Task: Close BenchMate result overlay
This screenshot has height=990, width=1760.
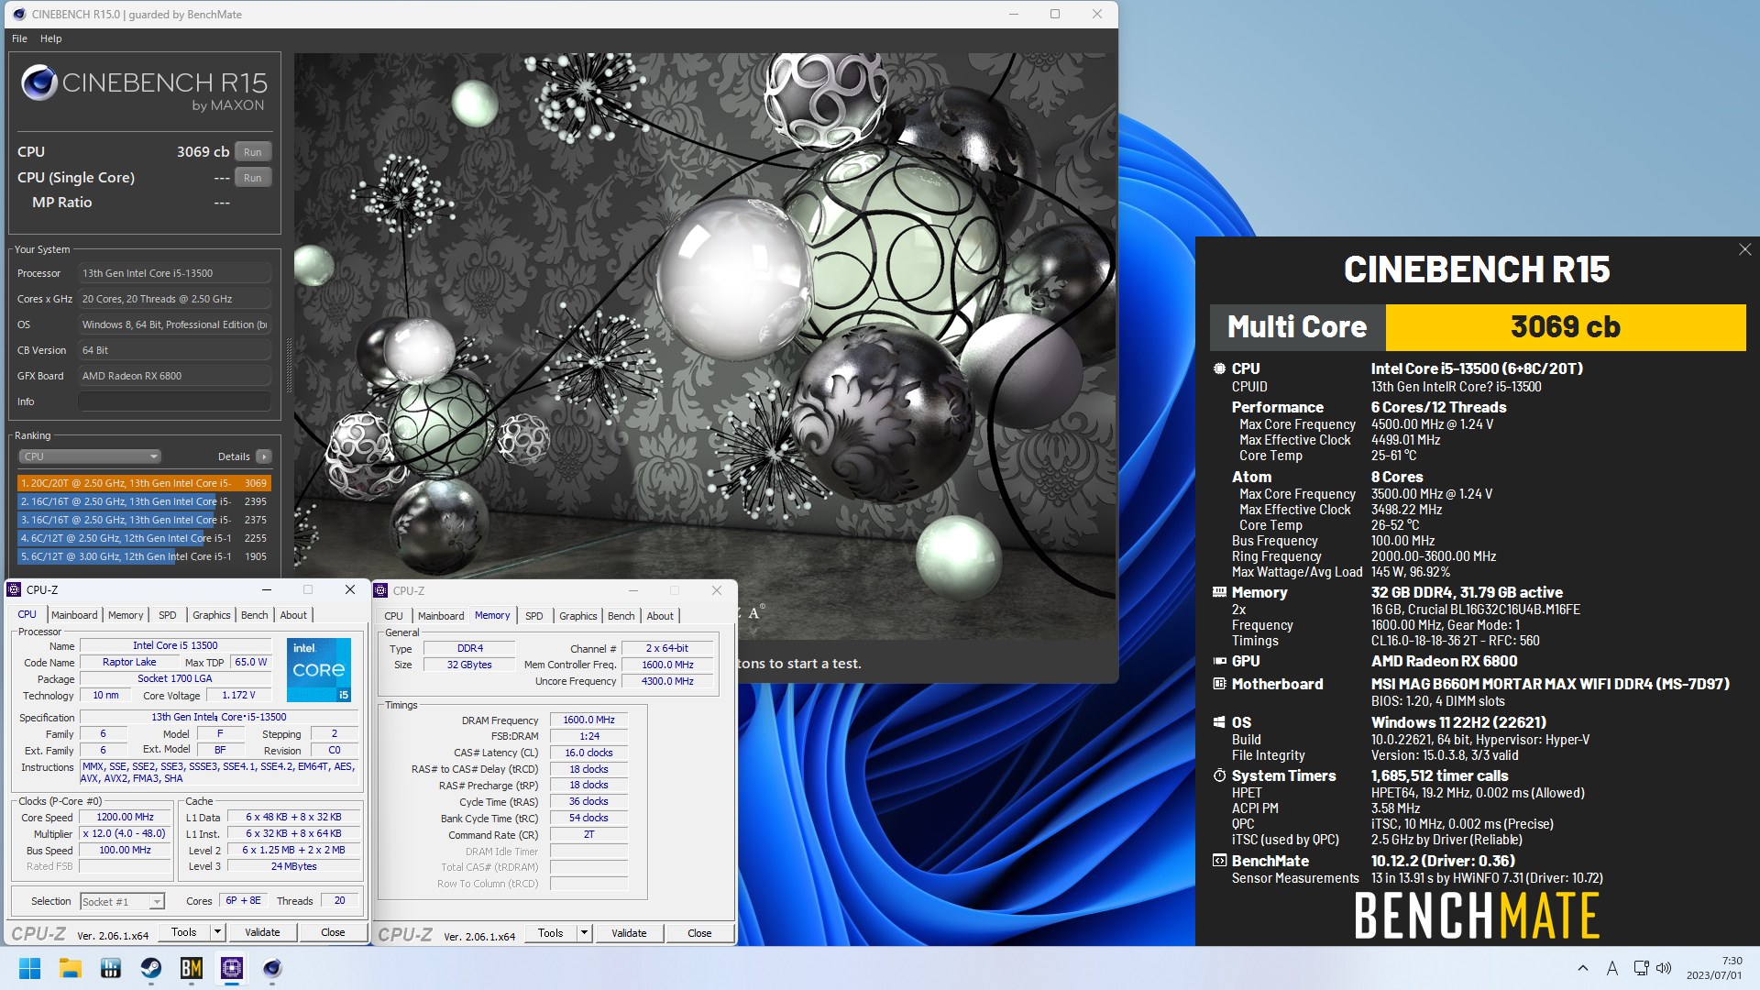Action: click(1744, 249)
